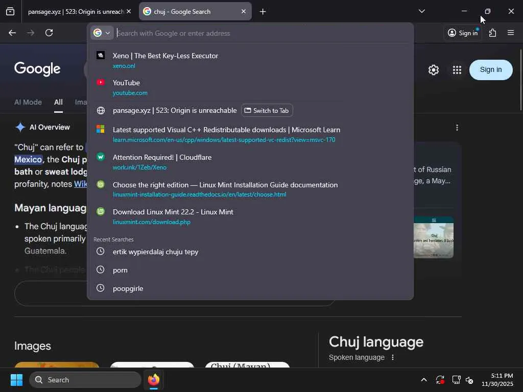Viewport: 523px width, 392px height.
Task: Close the pansage.xyz tab
Action: (x=129, y=11)
